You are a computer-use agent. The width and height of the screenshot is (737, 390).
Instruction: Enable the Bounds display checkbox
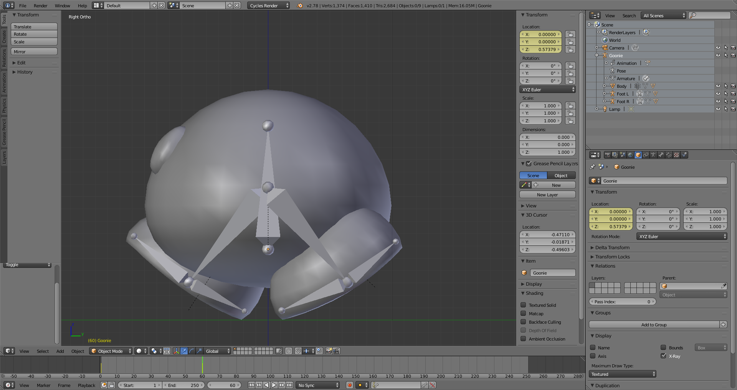(663, 347)
